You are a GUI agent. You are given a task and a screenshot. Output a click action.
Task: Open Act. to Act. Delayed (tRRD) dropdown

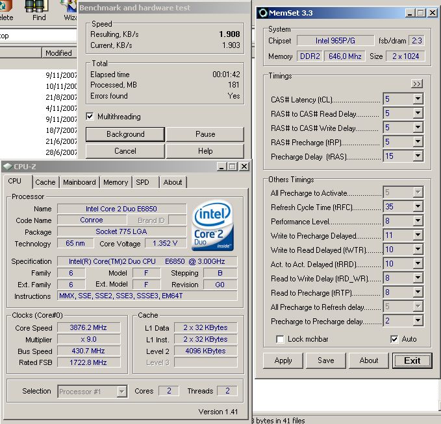(x=418, y=264)
